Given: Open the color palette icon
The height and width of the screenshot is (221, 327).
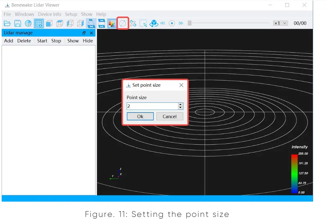Looking at the screenshot, I should click(112, 23).
